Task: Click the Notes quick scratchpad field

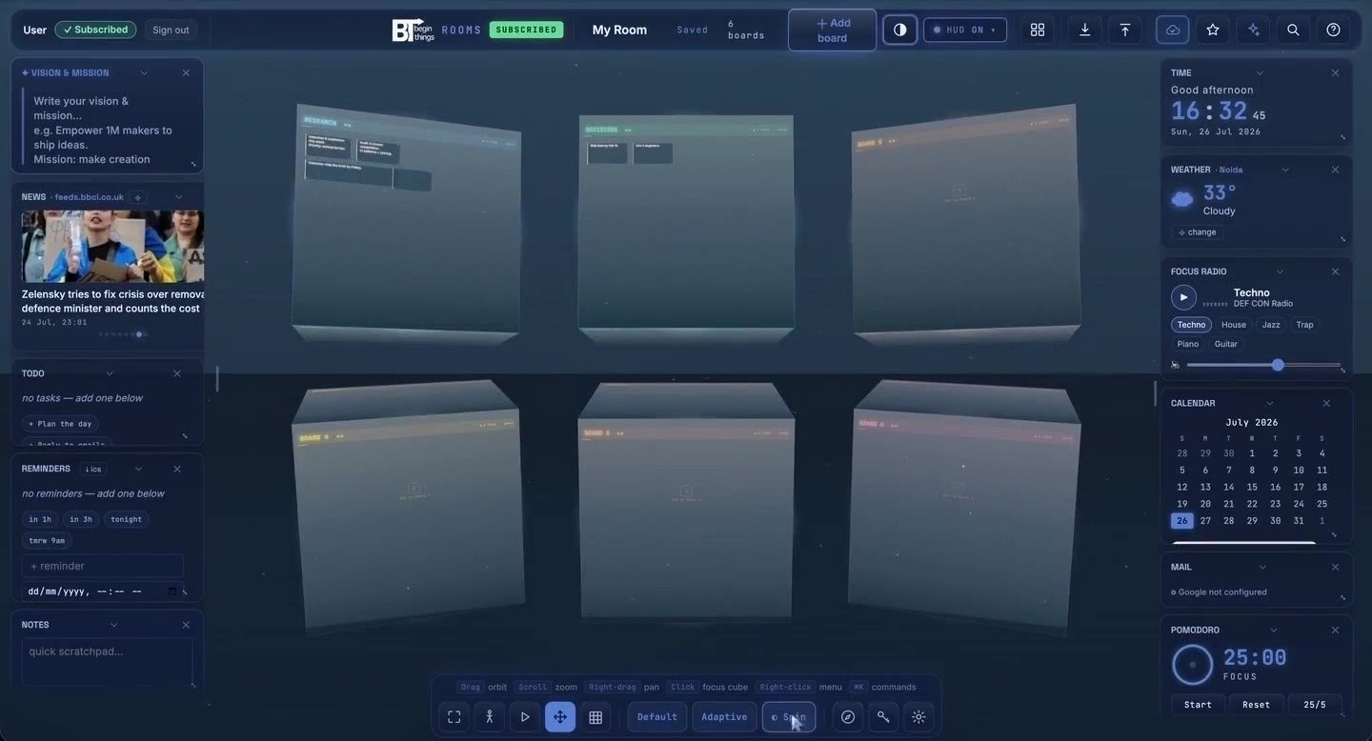Action: click(107, 661)
